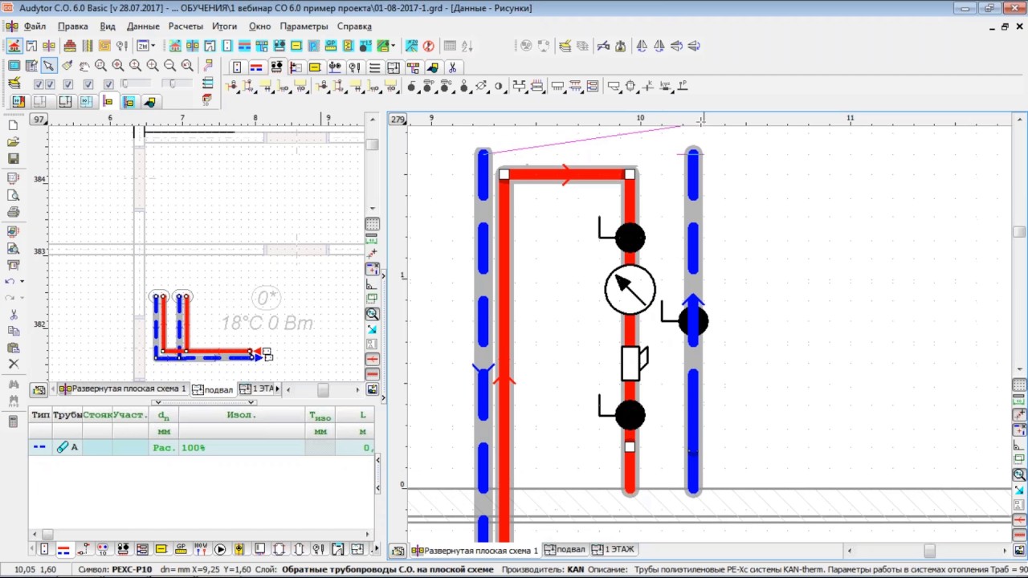Click the binoculars find icon in left sidebar

coord(13,385)
